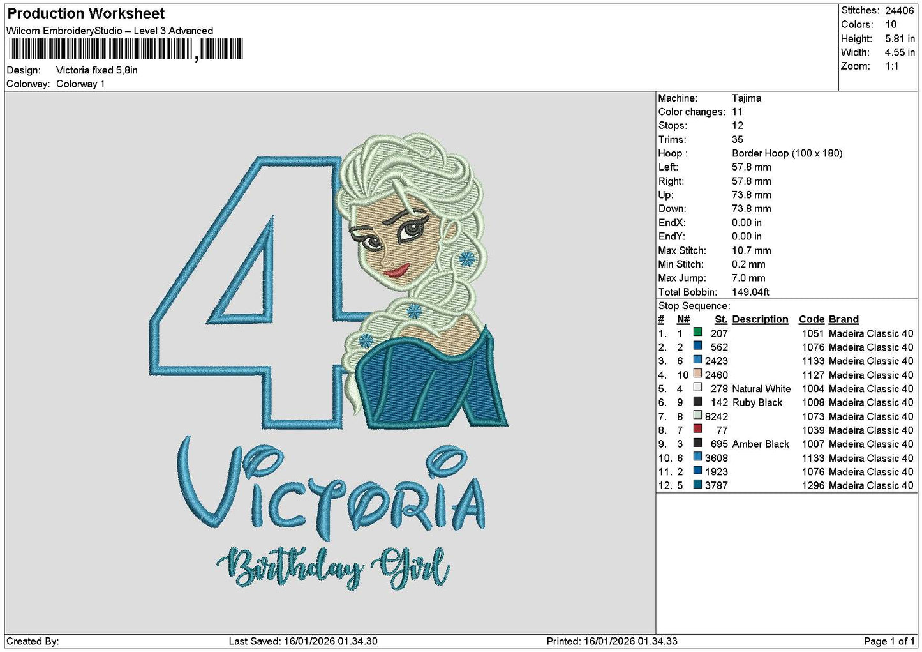The image size is (922, 652).
Task: Click 'Madeira Classic 40' in the Ruby Black row
Action: coord(871,402)
